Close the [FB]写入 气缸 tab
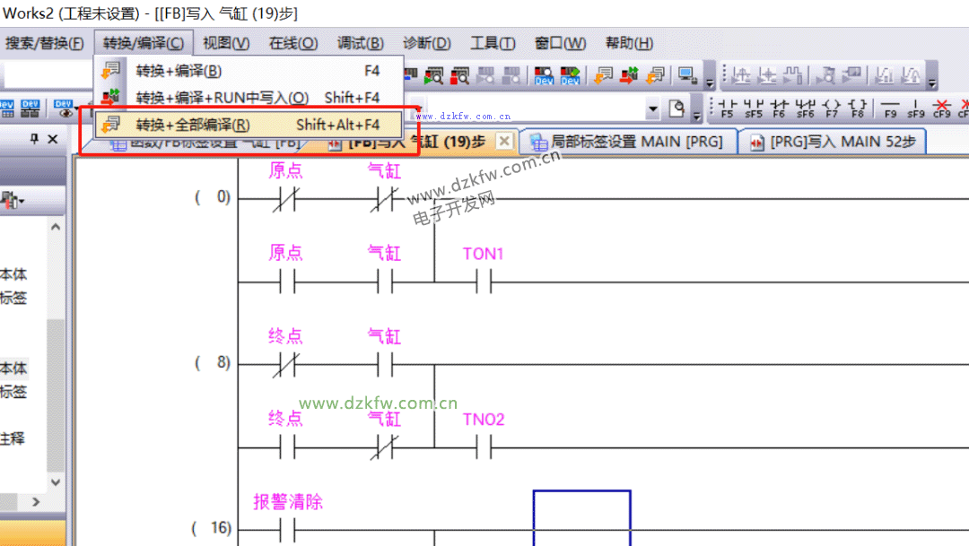The width and height of the screenshot is (969, 546). tap(504, 142)
